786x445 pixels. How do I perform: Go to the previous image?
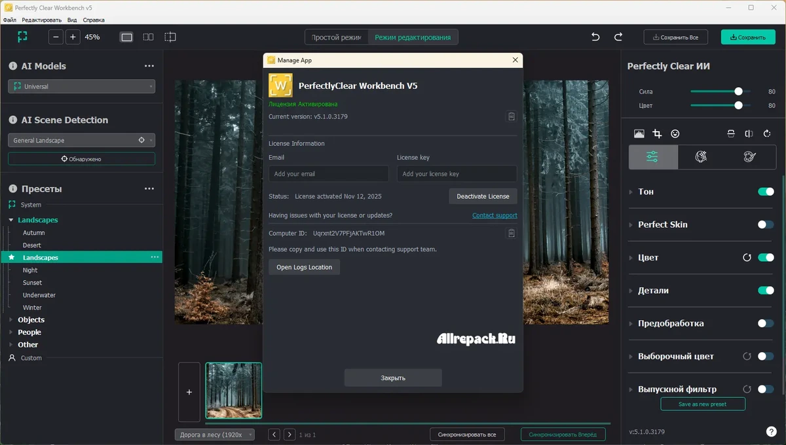[274, 435]
